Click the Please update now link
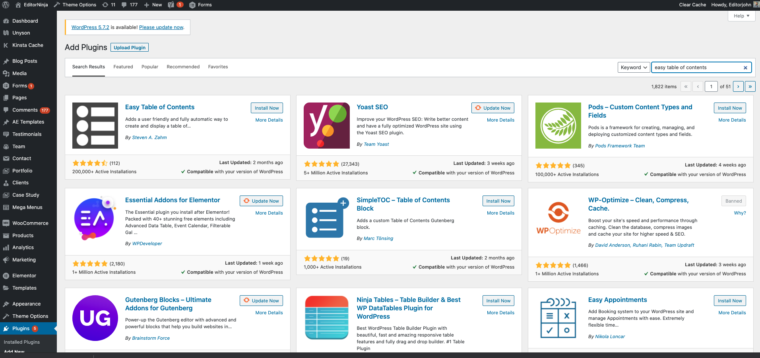Viewport: 760px width, 358px height. click(161, 27)
